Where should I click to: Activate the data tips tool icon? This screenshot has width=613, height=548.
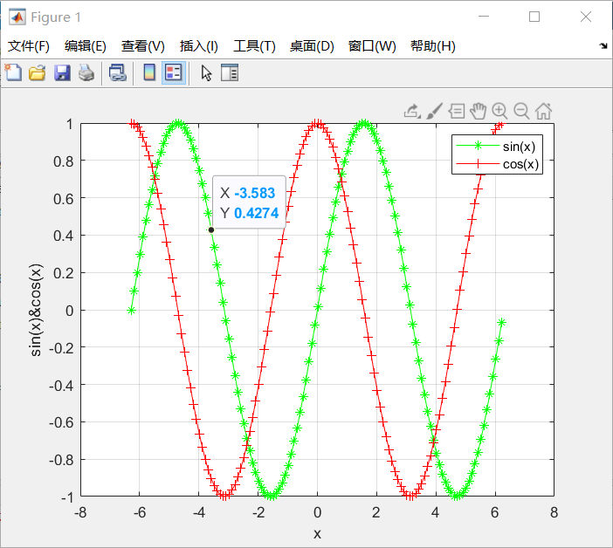(456, 111)
